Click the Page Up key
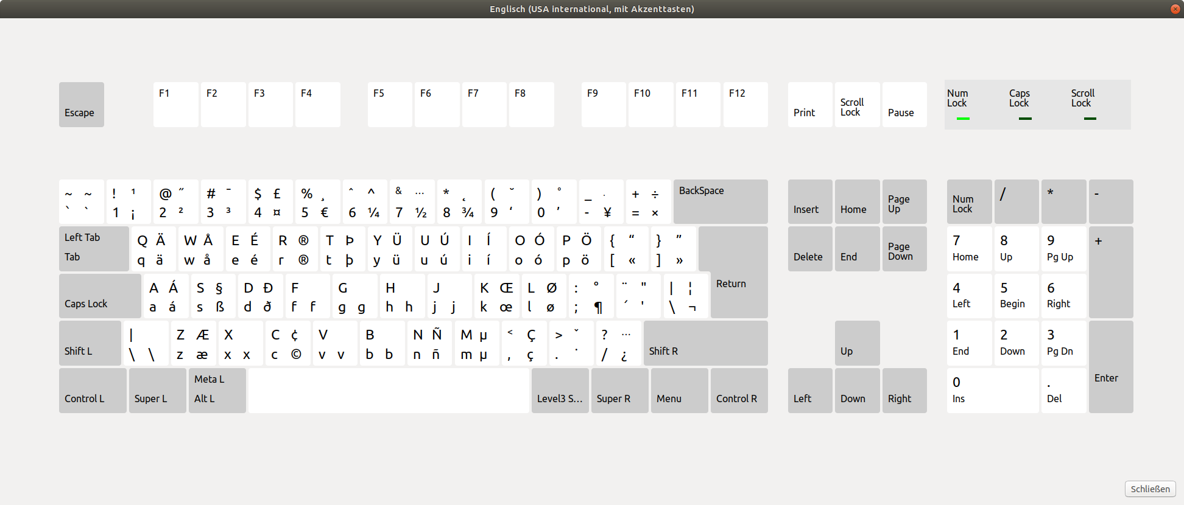 (x=904, y=201)
